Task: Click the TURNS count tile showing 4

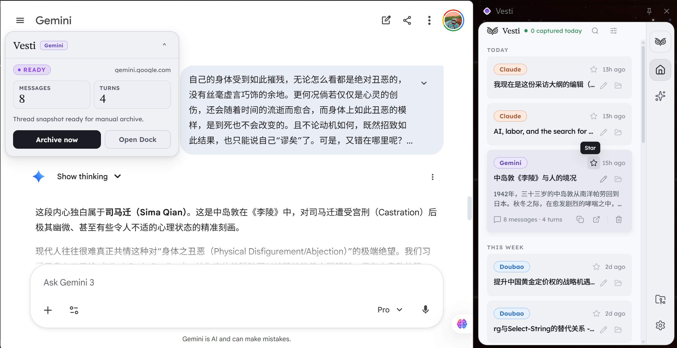Action: coord(132,95)
